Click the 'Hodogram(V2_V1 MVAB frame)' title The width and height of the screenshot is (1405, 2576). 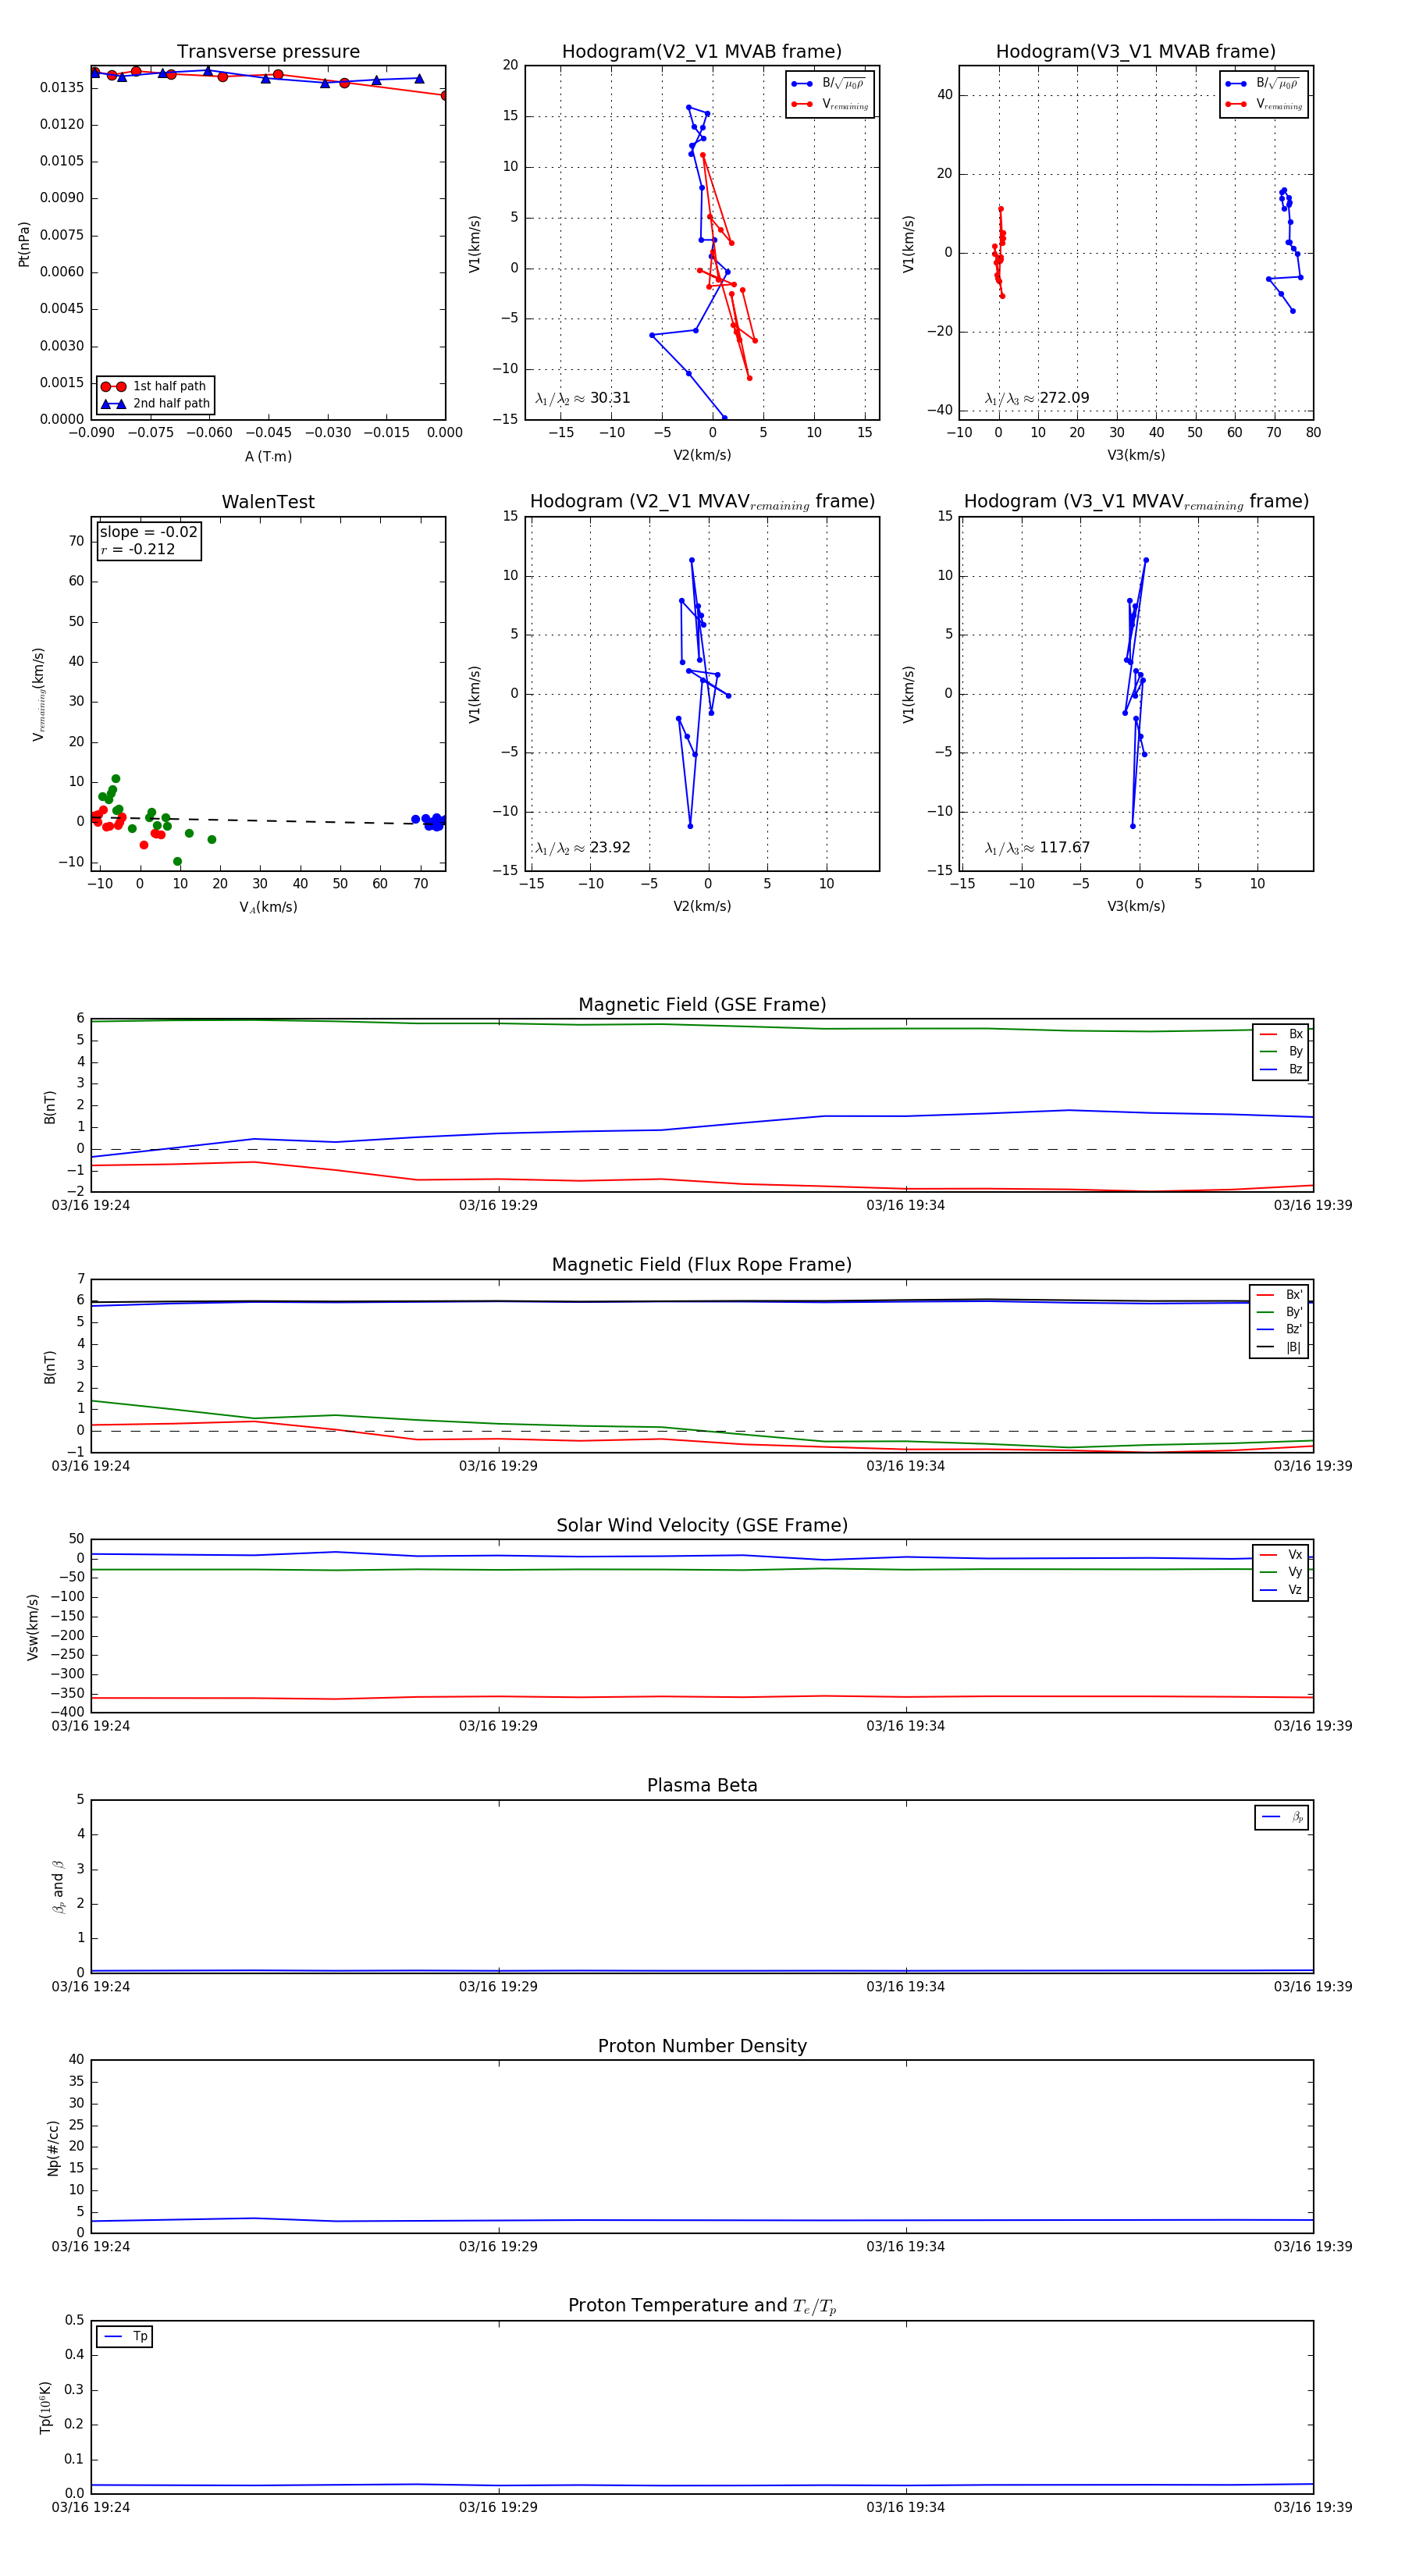(x=701, y=52)
